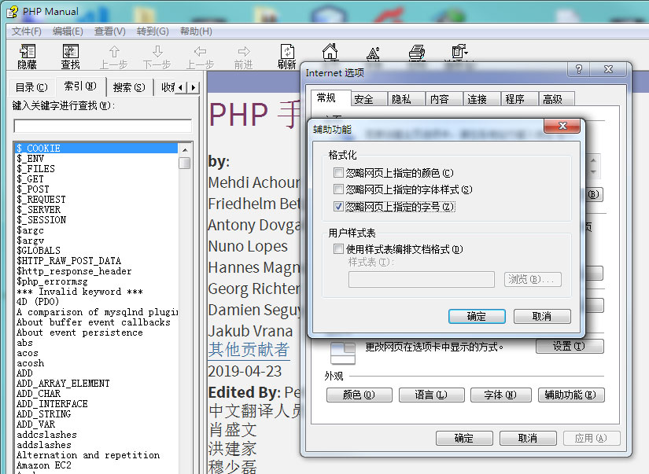The height and width of the screenshot is (474, 649).
Task: Open the 其他贡献者 link
Action: (x=249, y=350)
